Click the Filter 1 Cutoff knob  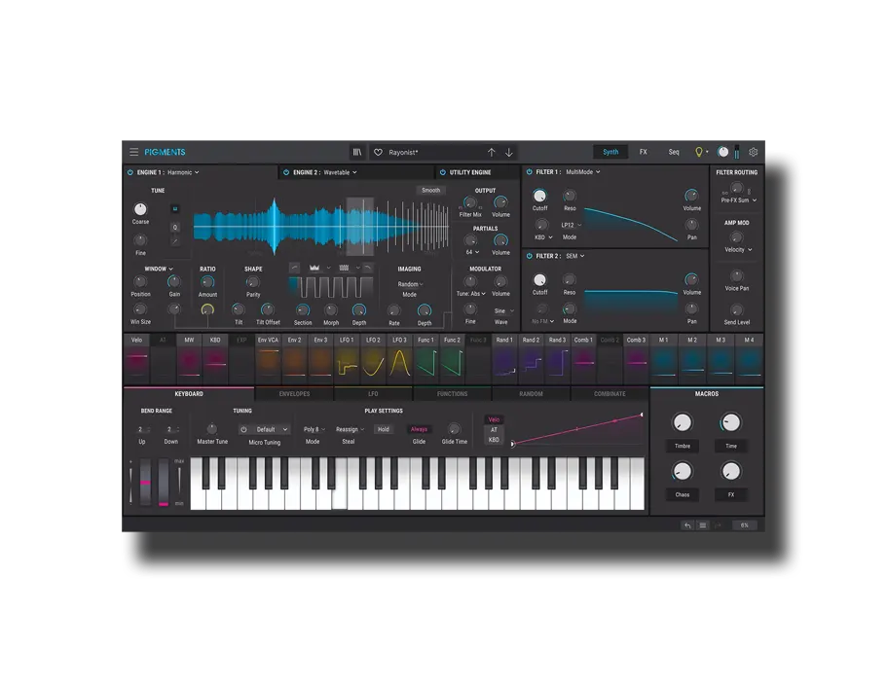tap(539, 196)
